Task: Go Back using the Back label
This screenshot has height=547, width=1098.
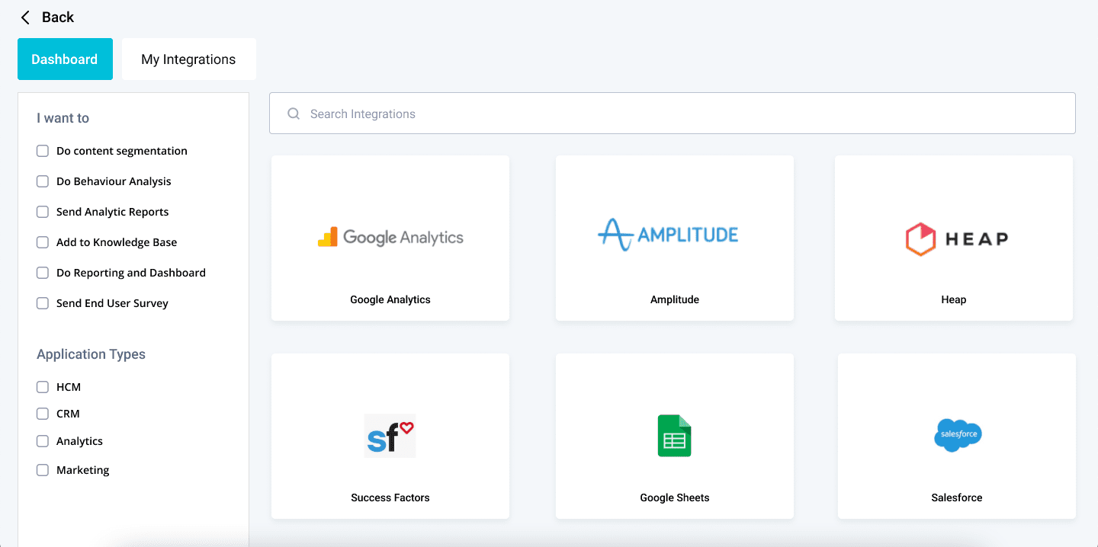Action: click(58, 18)
